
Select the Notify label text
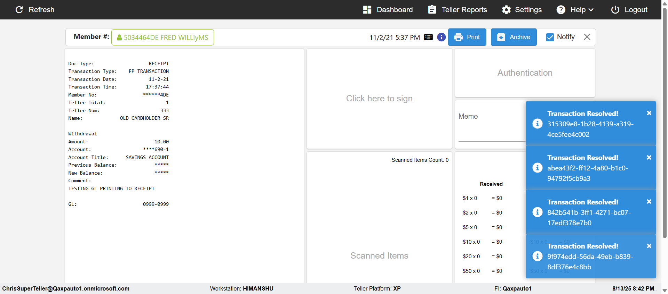(566, 37)
